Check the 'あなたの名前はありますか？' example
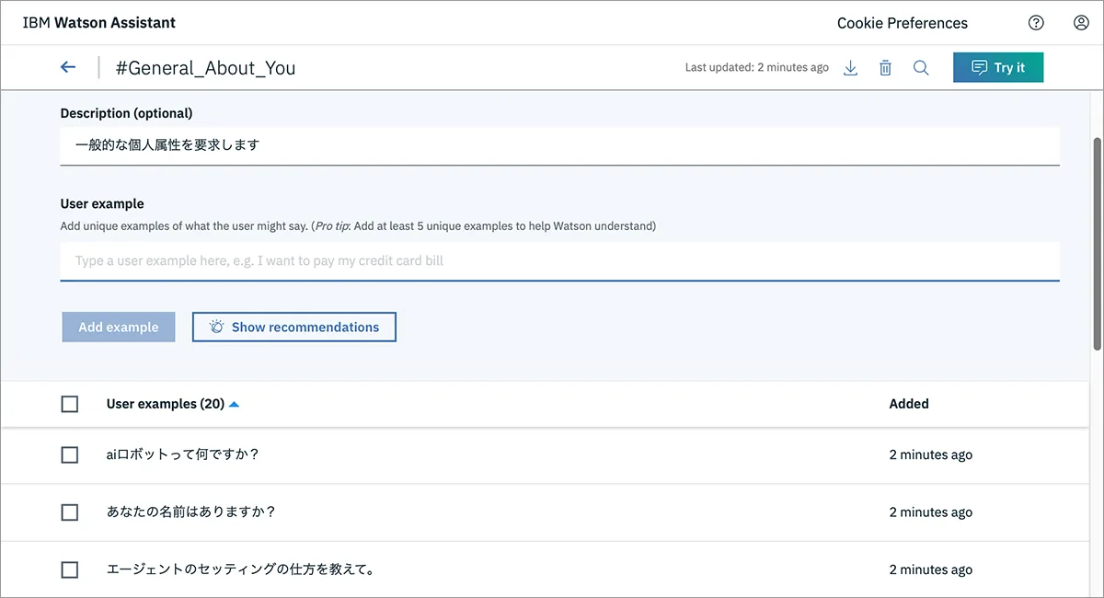Viewport: 1104px width, 598px height. click(70, 512)
